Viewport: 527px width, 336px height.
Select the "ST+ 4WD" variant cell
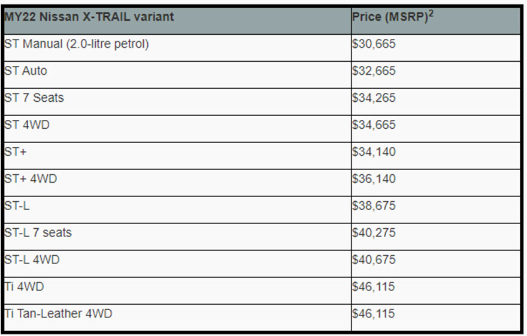click(31, 179)
